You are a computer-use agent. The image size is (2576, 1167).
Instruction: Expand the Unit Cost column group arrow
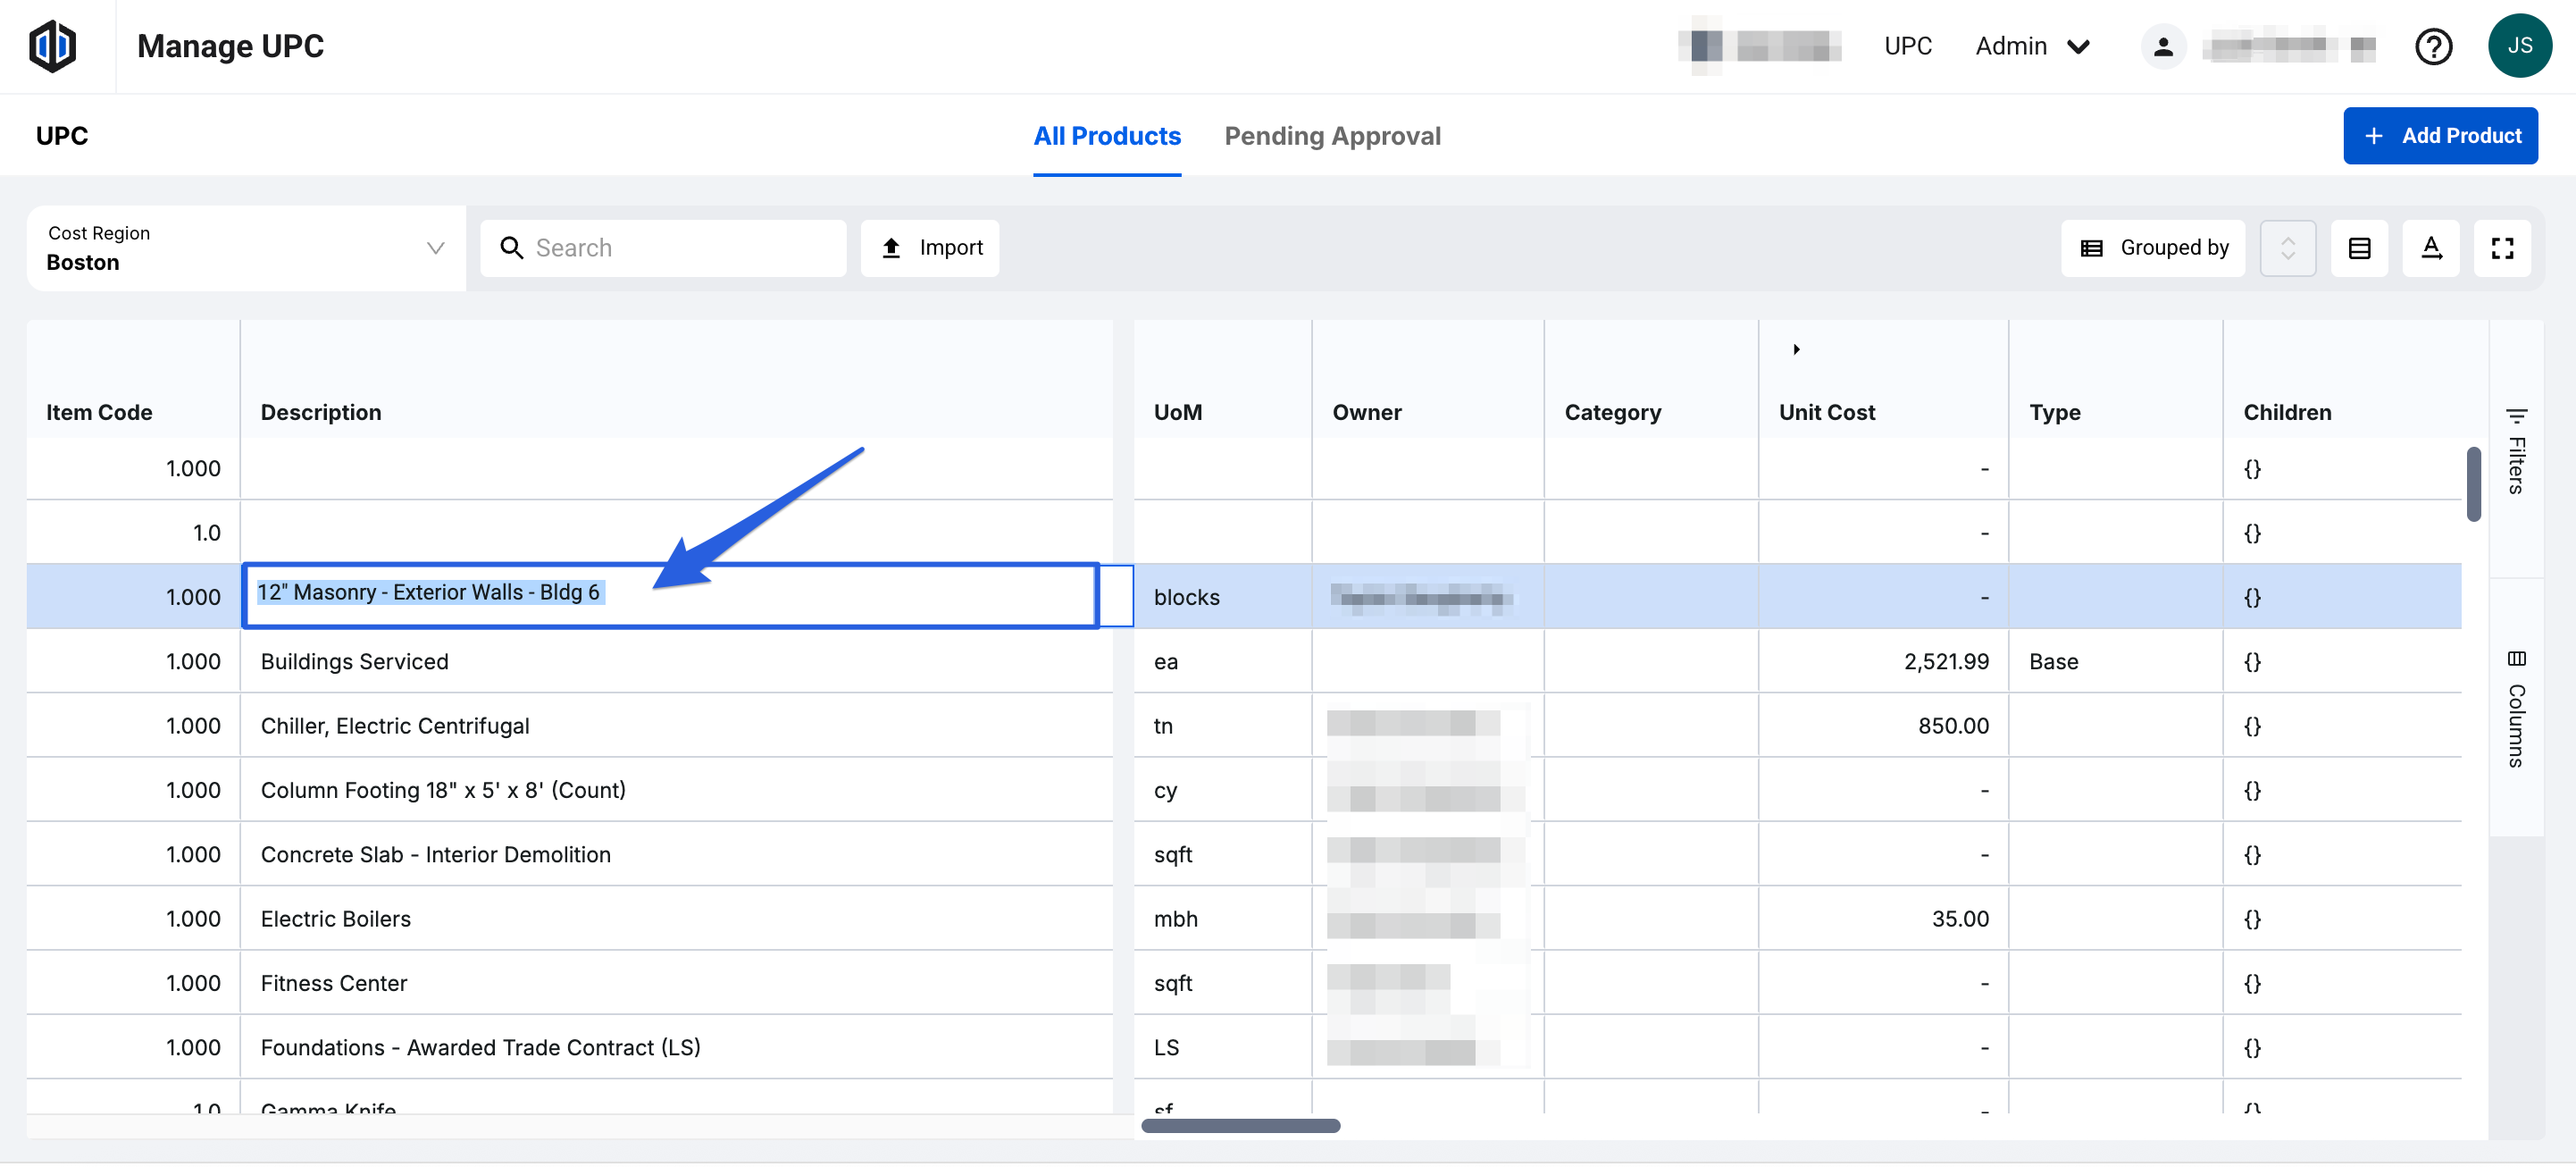click(1796, 349)
